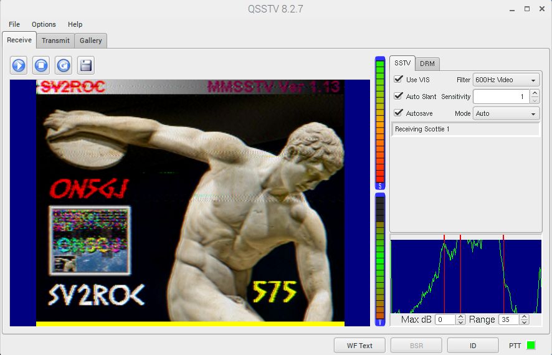Viewport: 552px width, 355px height.
Task: Maximize the QSSTV window
Action: coord(527,9)
